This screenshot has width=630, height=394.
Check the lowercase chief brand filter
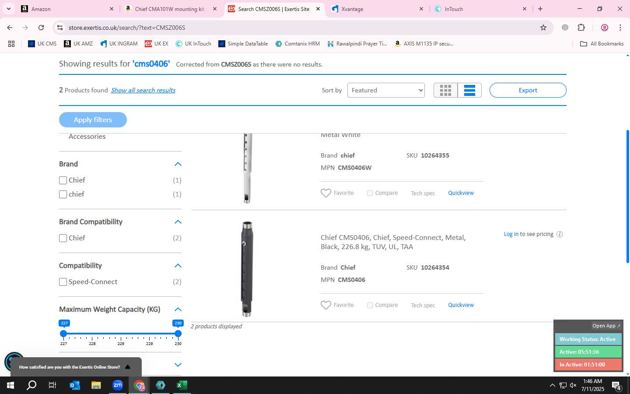click(63, 194)
